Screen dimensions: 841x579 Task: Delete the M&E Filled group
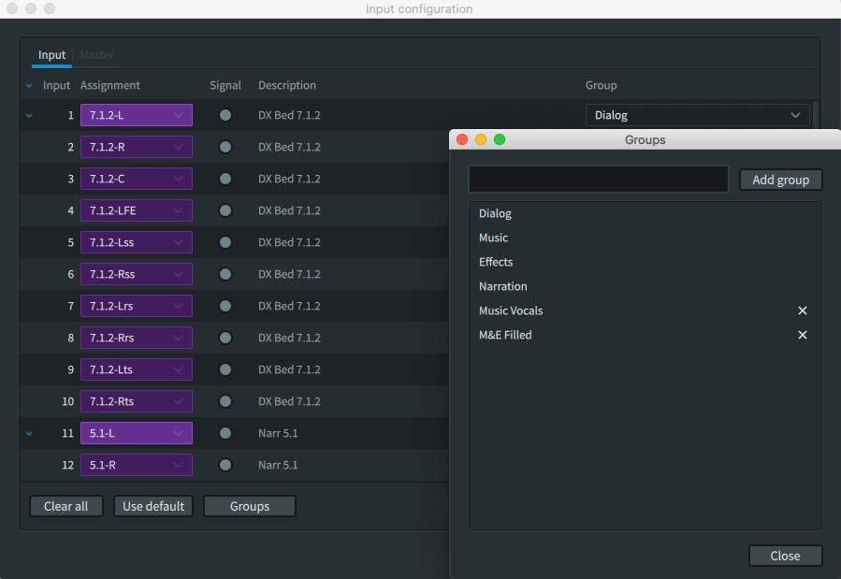coord(802,335)
